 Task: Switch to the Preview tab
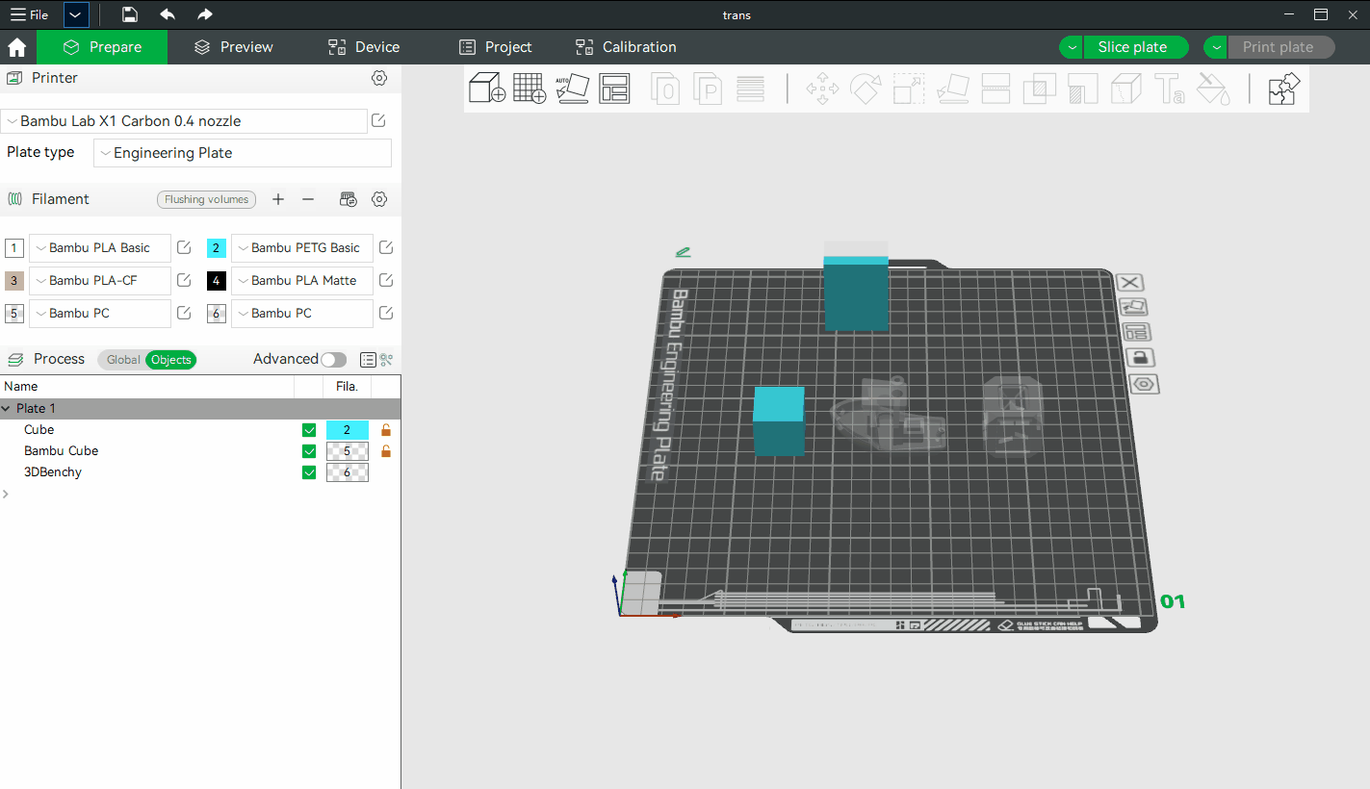(x=234, y=47)
